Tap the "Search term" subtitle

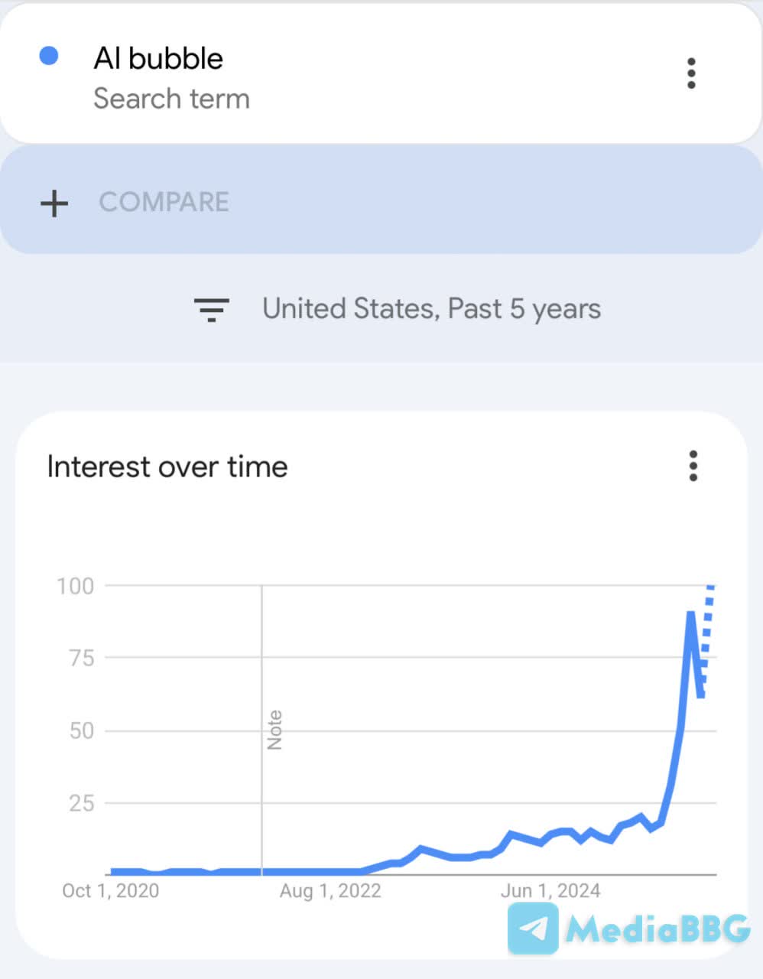pos(171,99)
